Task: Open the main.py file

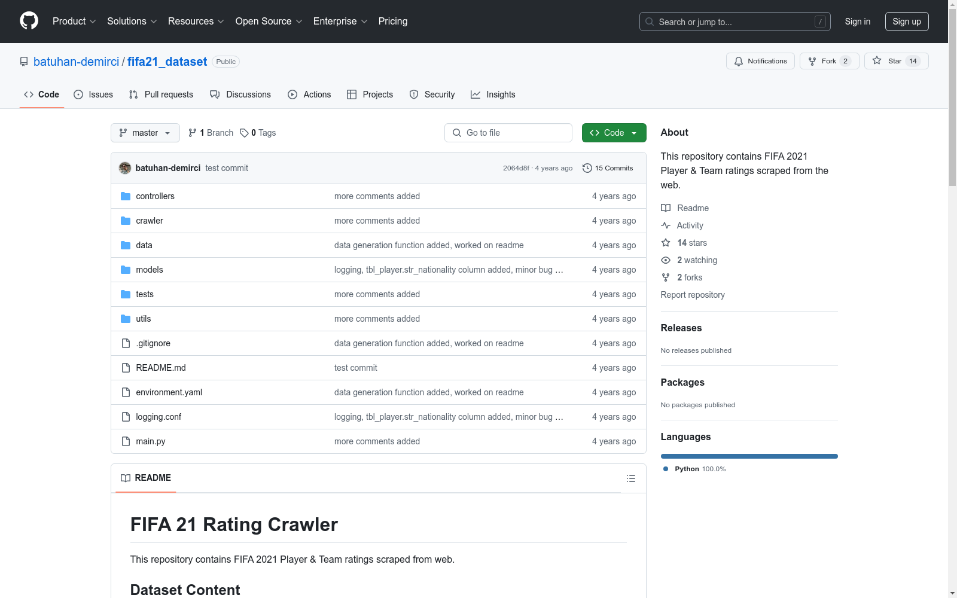Action: coord(150,441)
